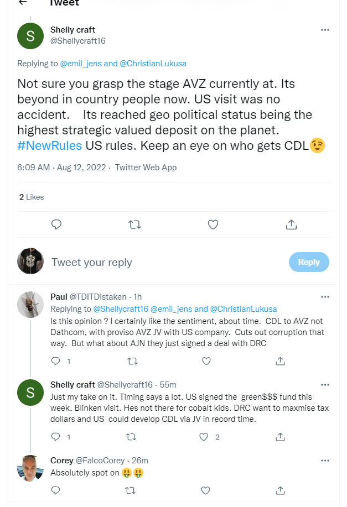Click the blue Reply button
Viewport: 347px width, 507px height.
[x=309, y=262]
